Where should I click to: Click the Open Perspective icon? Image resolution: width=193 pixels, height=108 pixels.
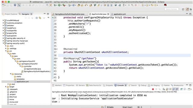pos(183,9)
